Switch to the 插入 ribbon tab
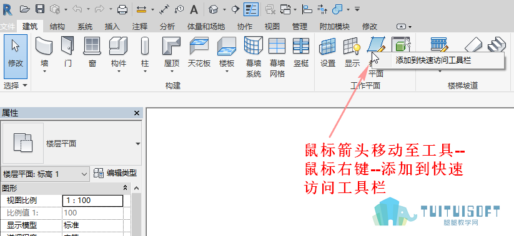 [112, 27]
